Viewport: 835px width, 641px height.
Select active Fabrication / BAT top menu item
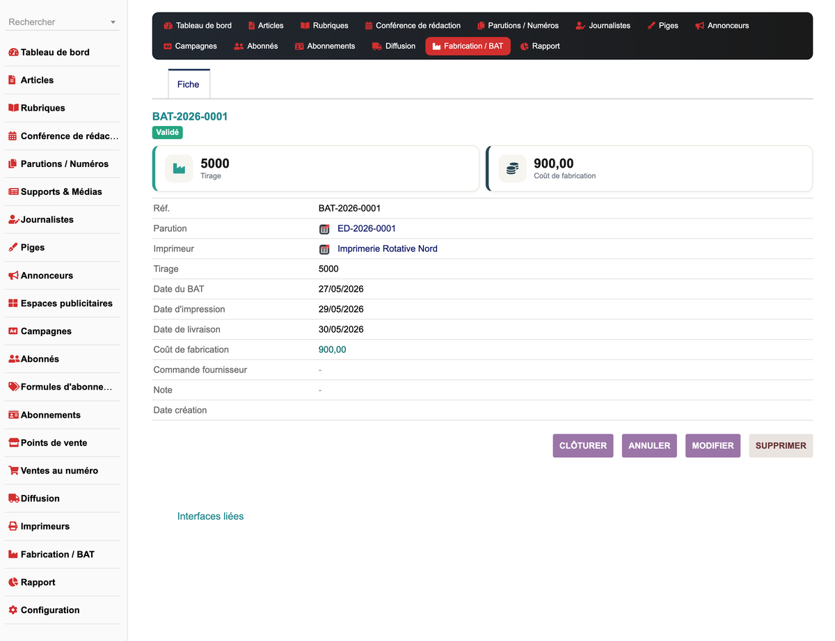tap(468, 46)
